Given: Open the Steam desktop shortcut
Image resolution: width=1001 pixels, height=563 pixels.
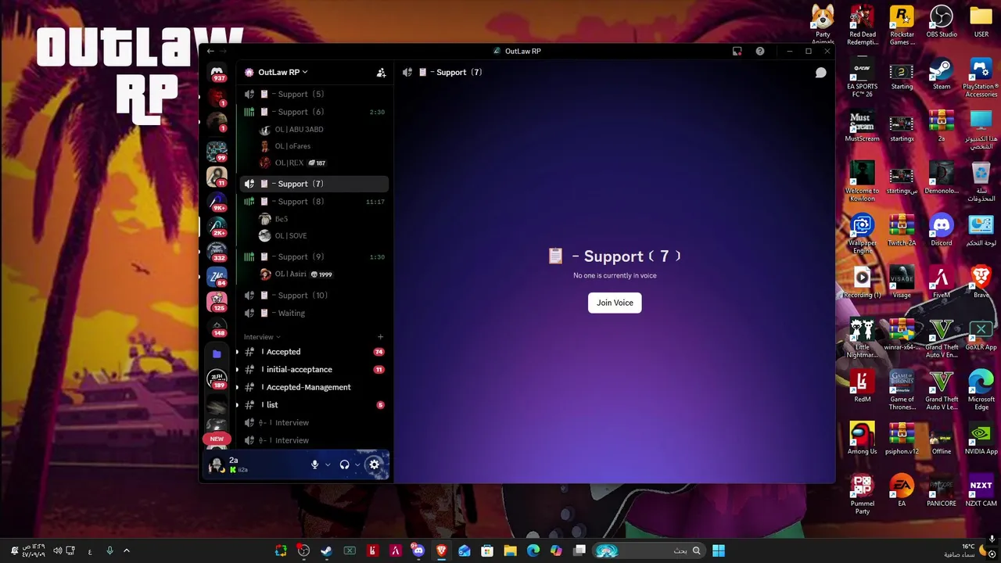Looking at the screenshot, I should pyautogui.click(x=942, y=74).
